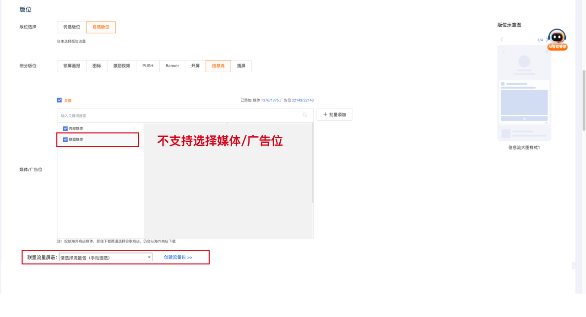Screen dimensions: 586x317
Task: Uncheck the 内部媒体 checkbox
Action: coord(65,129)
